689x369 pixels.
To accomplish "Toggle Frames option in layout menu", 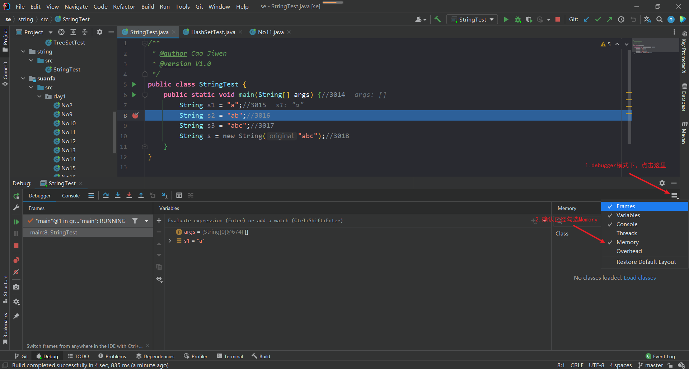I will click(645, 206).
